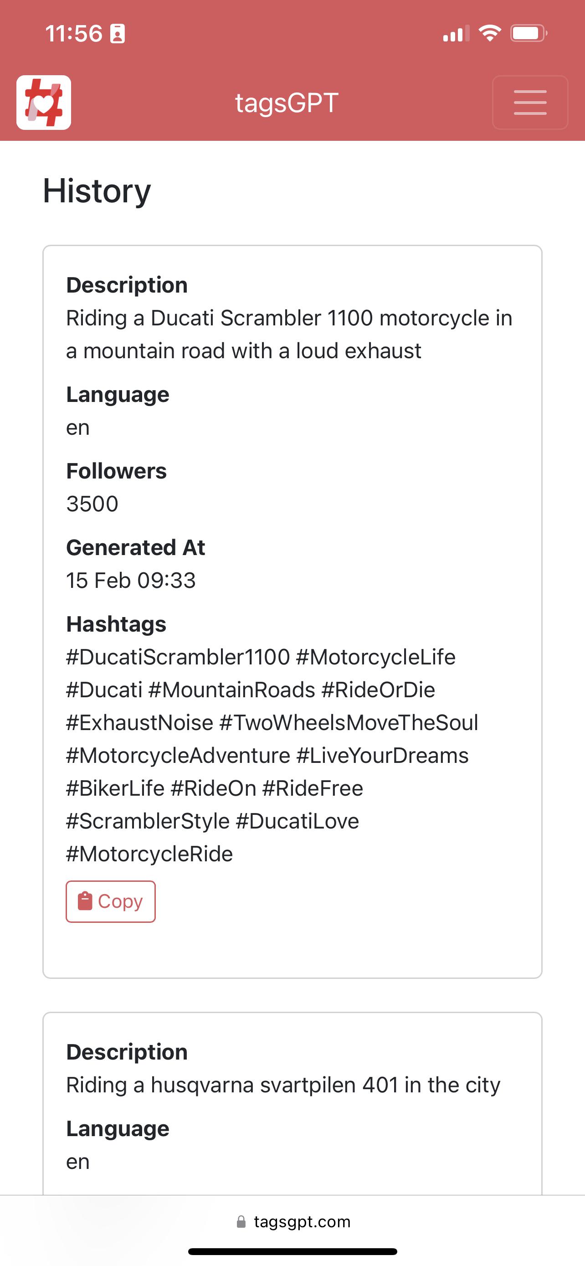
Task: Select the #MotorcycleLife hashtag
Action: [376, 657]
